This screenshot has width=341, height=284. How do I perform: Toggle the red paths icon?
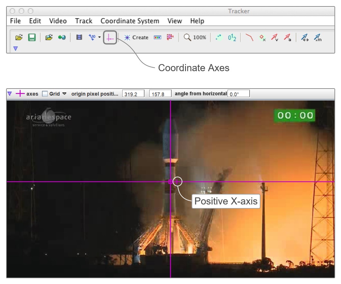[249, 37]
